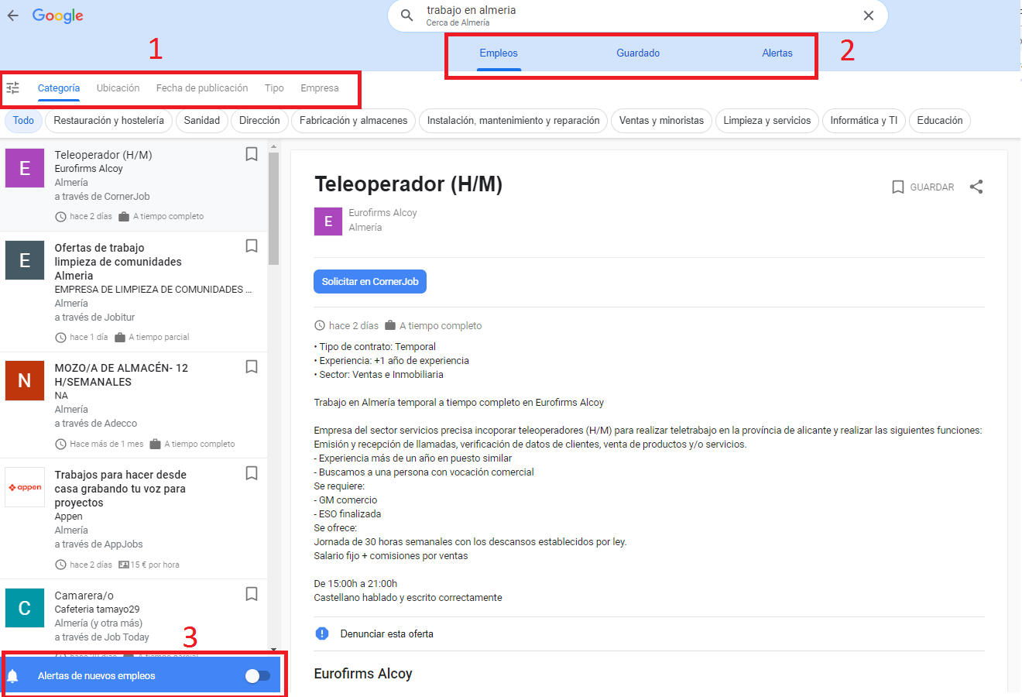The image size is (1022, 697).
Task: Select the Ubicación filter tab
Action: [x=118, y=88]
